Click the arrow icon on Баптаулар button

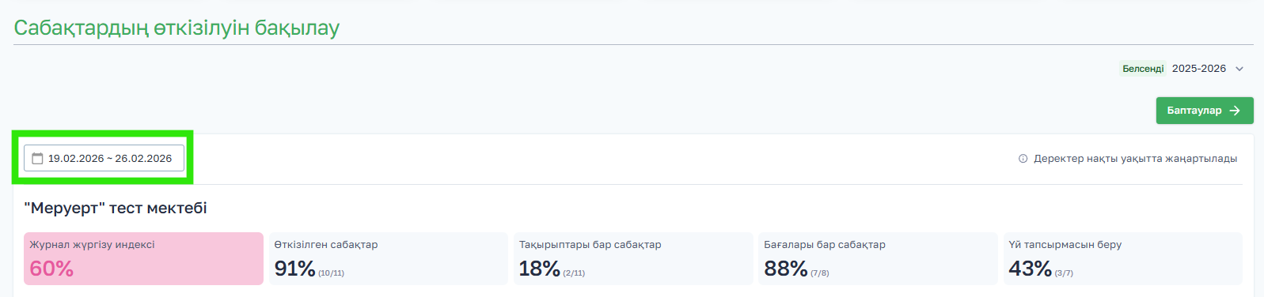(x=1235, y=111)
